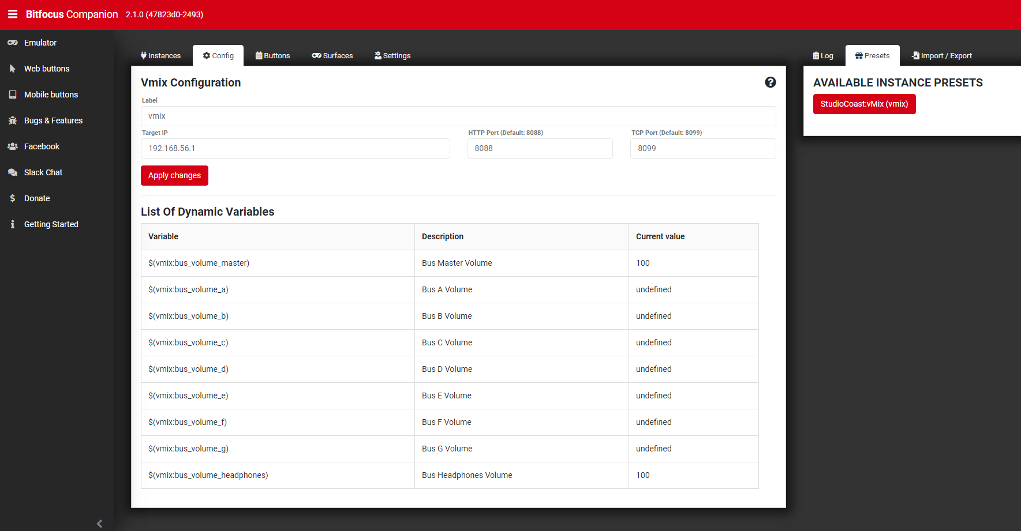Open the Facebook sidebar link
This screenshot has width=1021, height=531.
57,146
